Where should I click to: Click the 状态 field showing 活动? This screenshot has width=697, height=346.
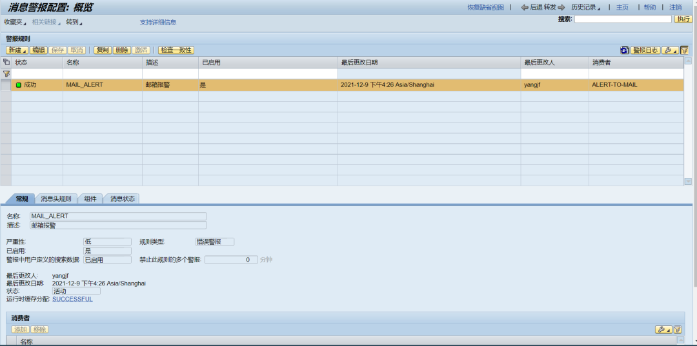coord(76,291)
